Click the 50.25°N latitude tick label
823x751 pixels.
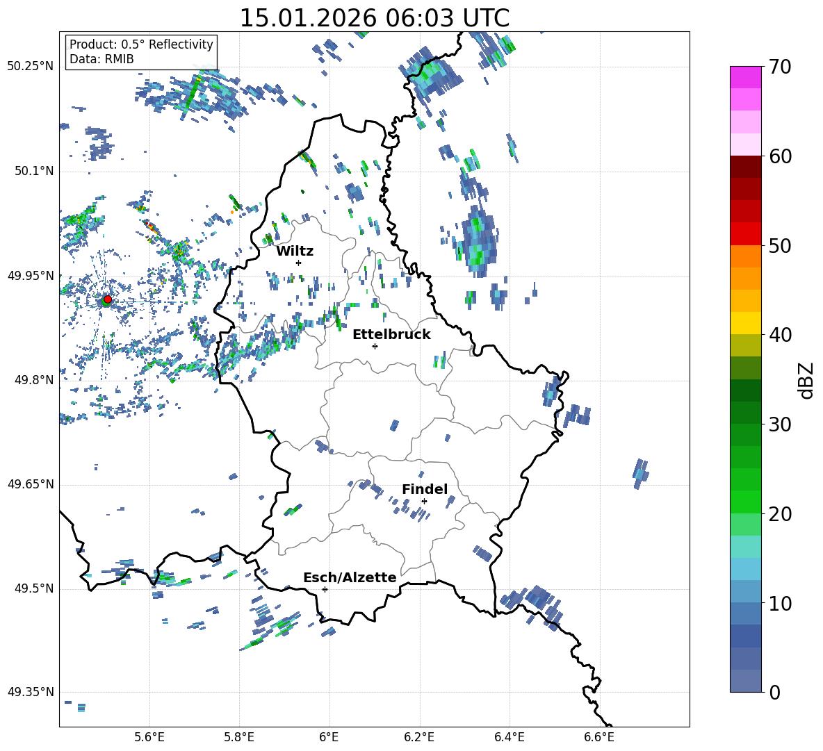[31, 67]
